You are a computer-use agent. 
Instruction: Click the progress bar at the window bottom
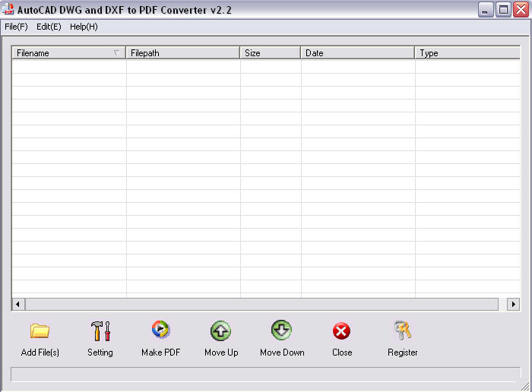tap(266, 375)
